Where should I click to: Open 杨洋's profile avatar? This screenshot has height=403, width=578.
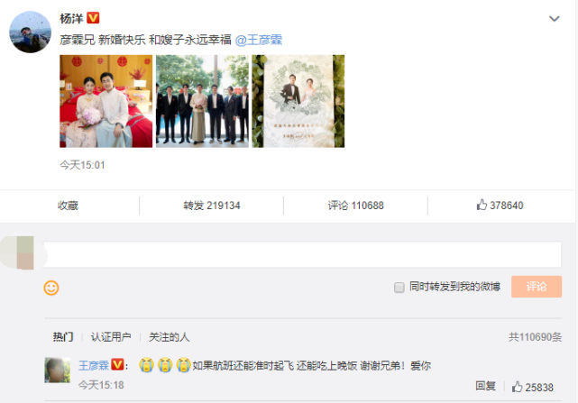tap(31, 32)
